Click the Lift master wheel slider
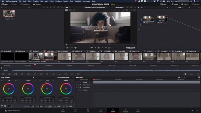 (x=9, y=97)
